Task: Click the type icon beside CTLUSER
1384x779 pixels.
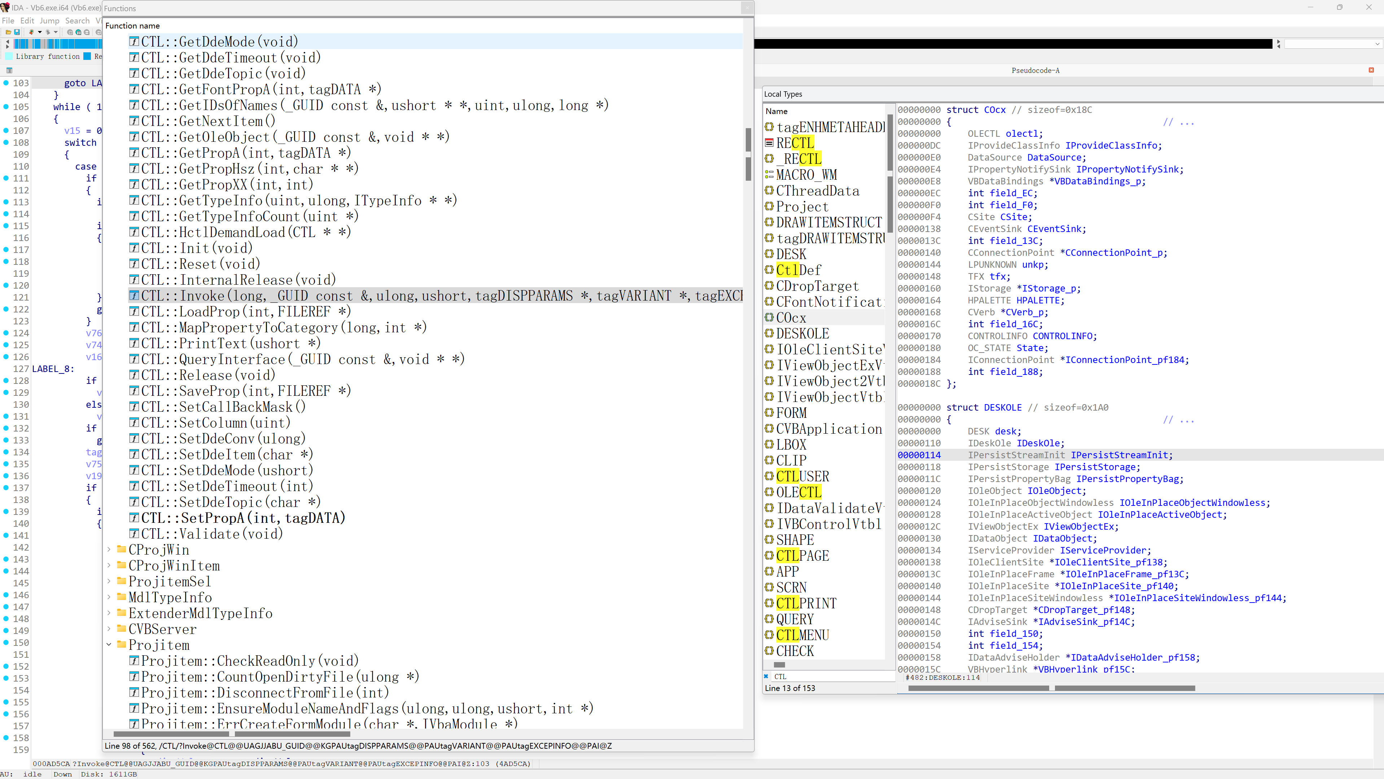Action: [769, 476]
